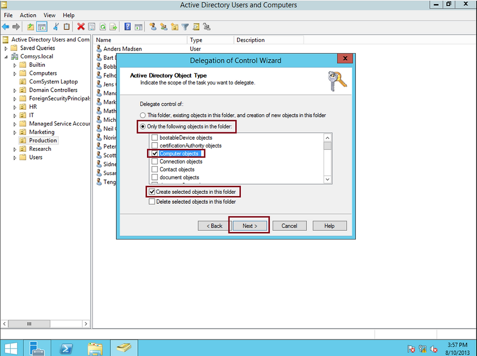
Task: Click the Set filter funnel icon
Action: (x=185, y=27)
